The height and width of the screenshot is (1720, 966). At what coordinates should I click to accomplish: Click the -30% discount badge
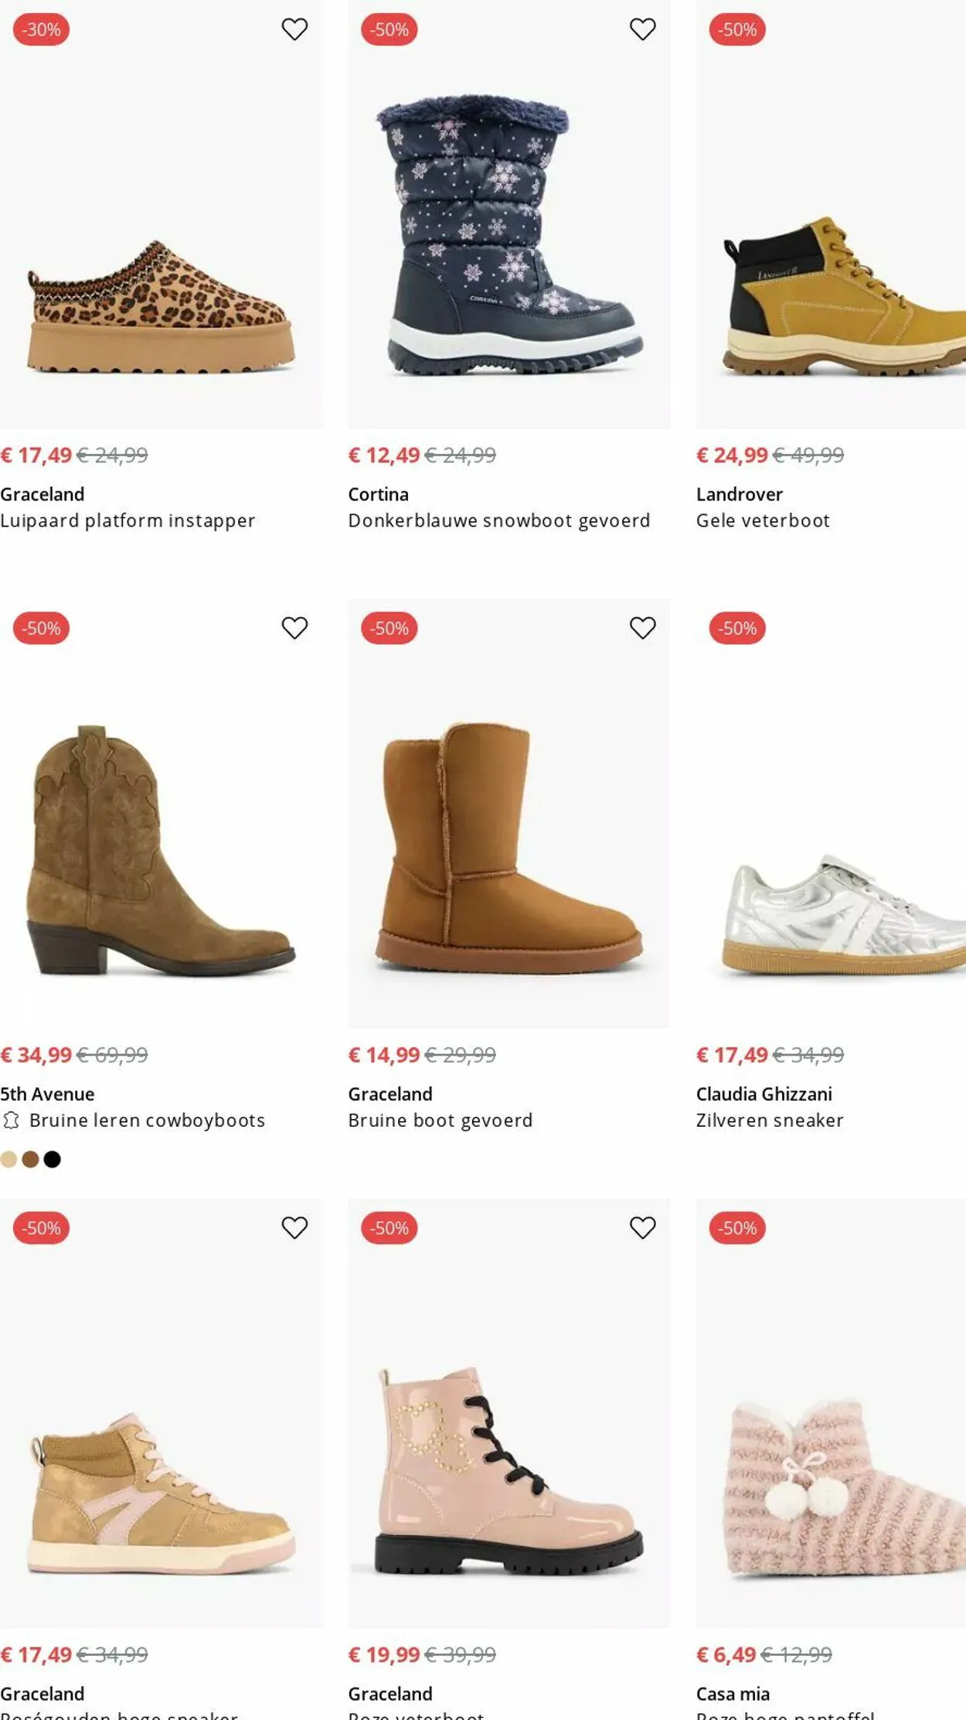[x=42, y=29]
